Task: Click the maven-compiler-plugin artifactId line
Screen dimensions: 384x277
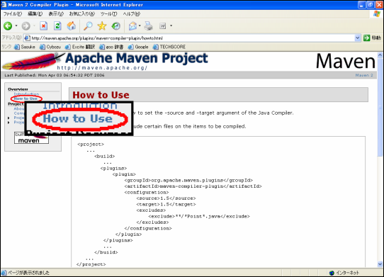Action: point(193,186)
